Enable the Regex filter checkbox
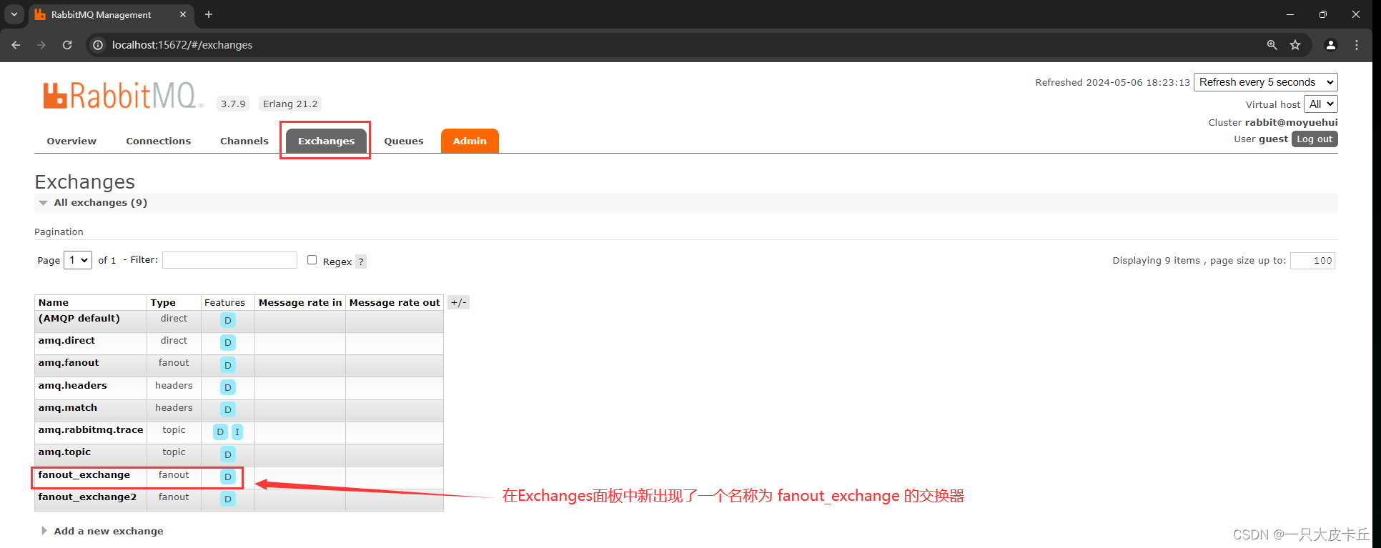Screen dimensions: 1381x548 click(x=312, y=260)
